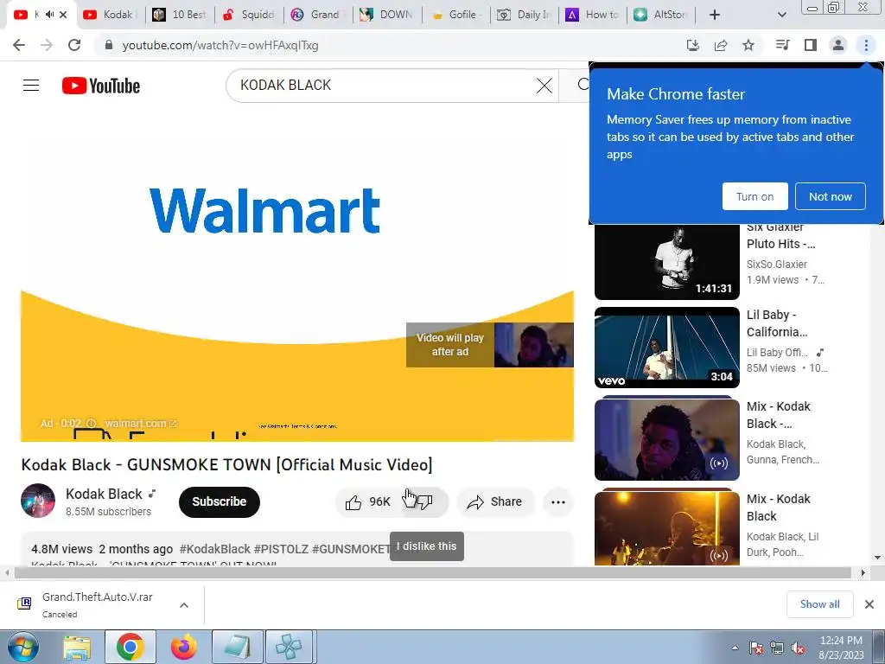Share this page from the address bar
The width and height of the screenshot is (885, 664).
[721, 45]
